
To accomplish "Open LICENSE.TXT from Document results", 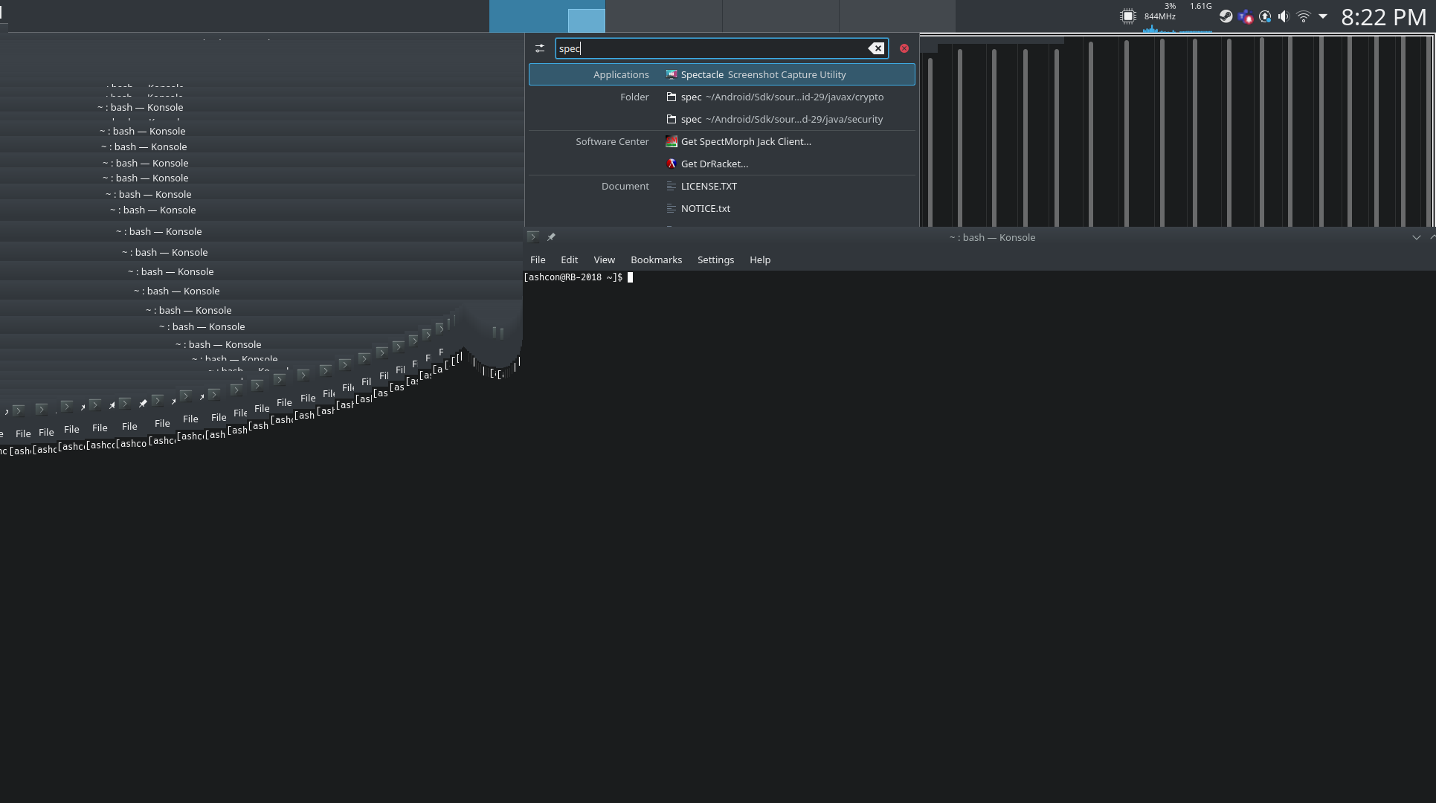I will click(709, 186).
